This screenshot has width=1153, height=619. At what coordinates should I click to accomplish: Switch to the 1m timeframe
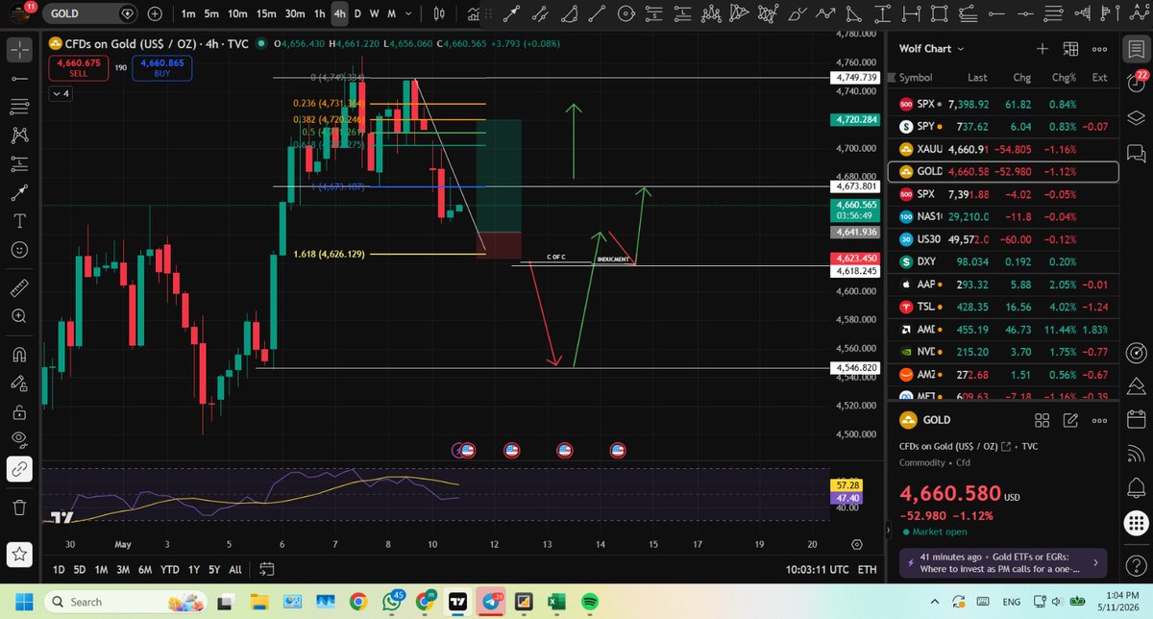point(188,14)
